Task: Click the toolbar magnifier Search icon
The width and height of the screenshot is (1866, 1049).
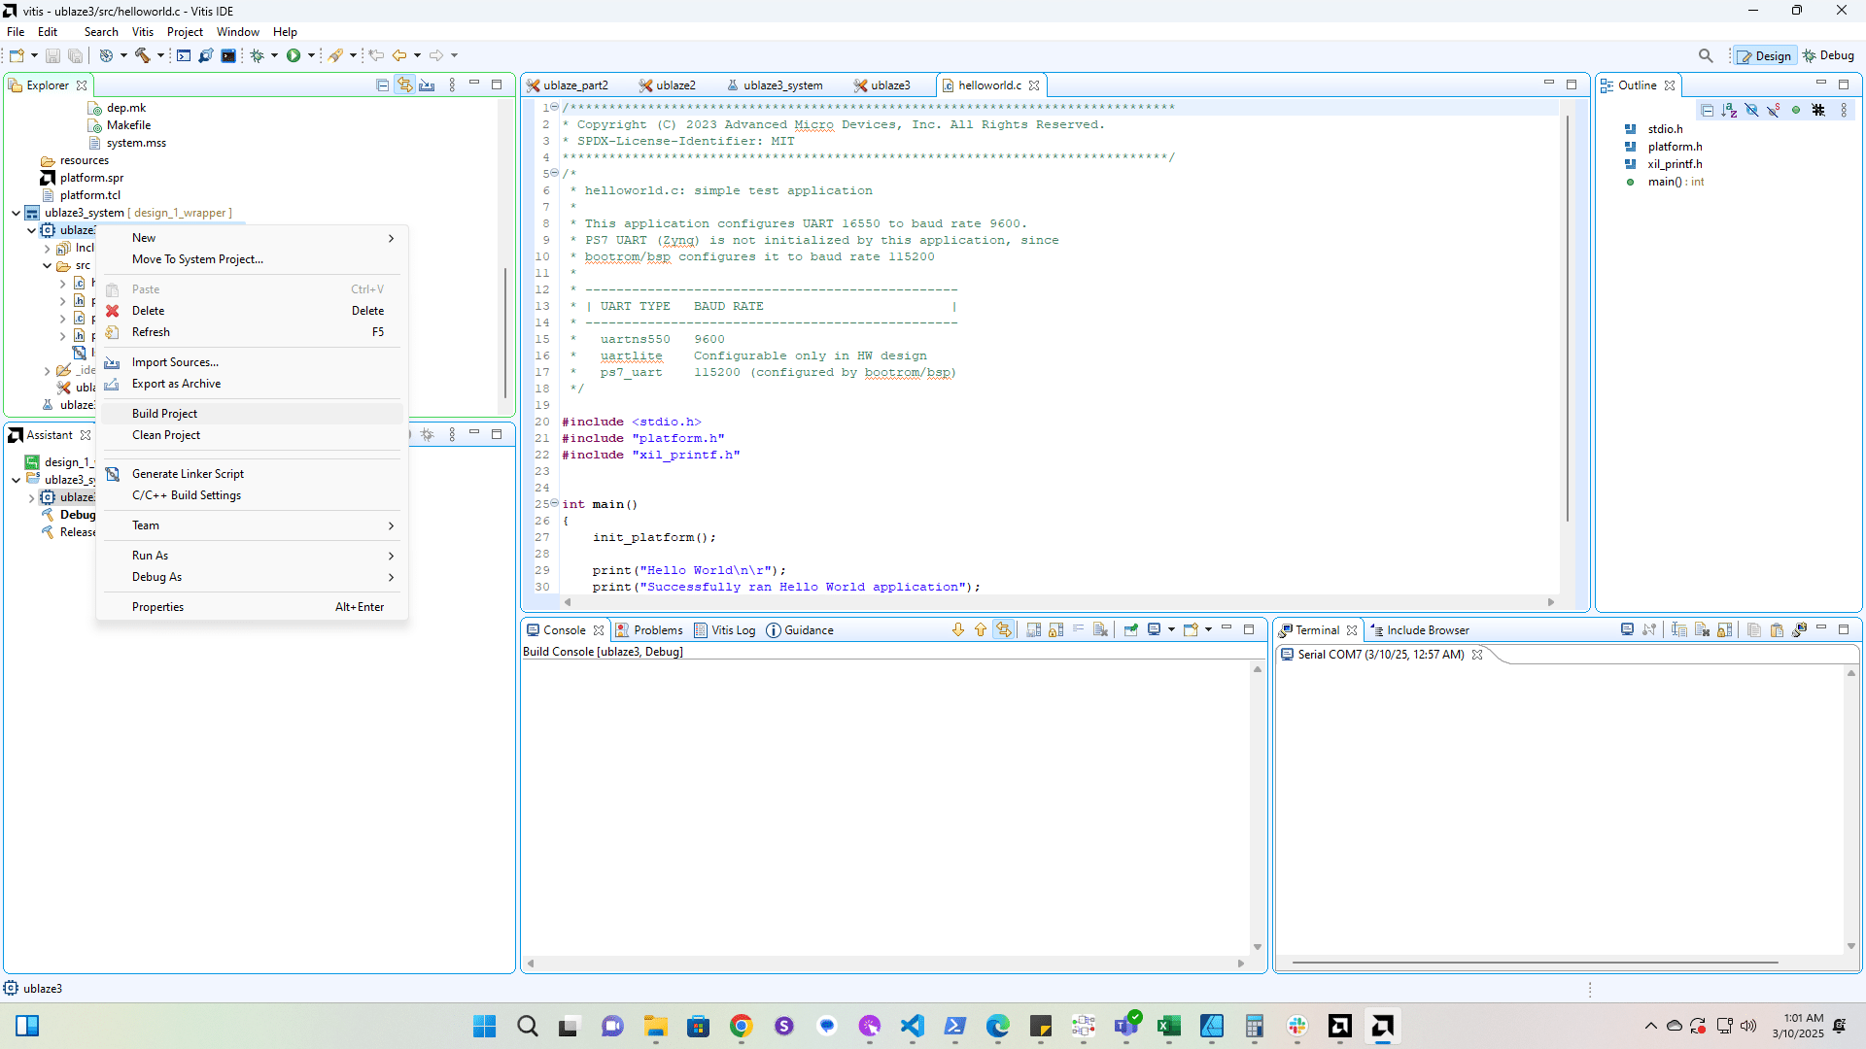Action: (x=1706, y=55)
